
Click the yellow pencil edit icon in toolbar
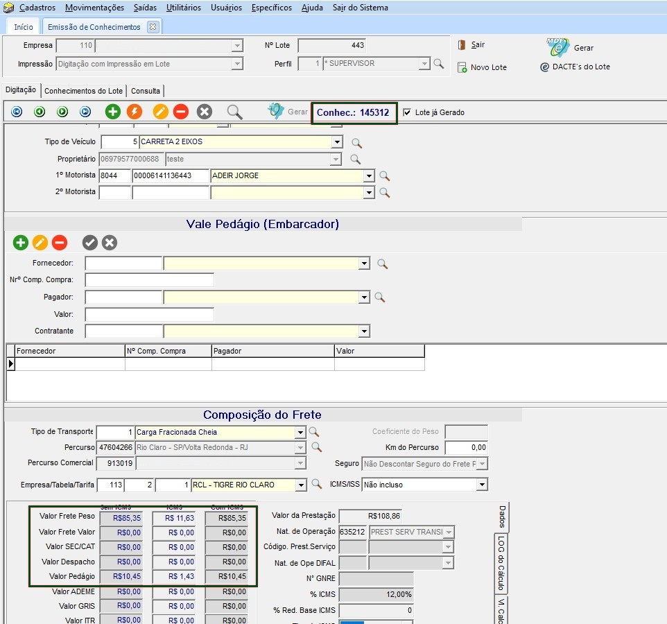[x=160, y=112]
